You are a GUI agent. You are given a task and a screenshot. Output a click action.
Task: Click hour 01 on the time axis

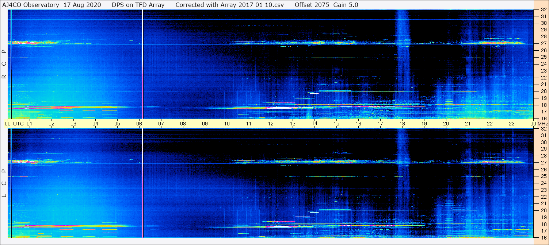pos(30,124)
